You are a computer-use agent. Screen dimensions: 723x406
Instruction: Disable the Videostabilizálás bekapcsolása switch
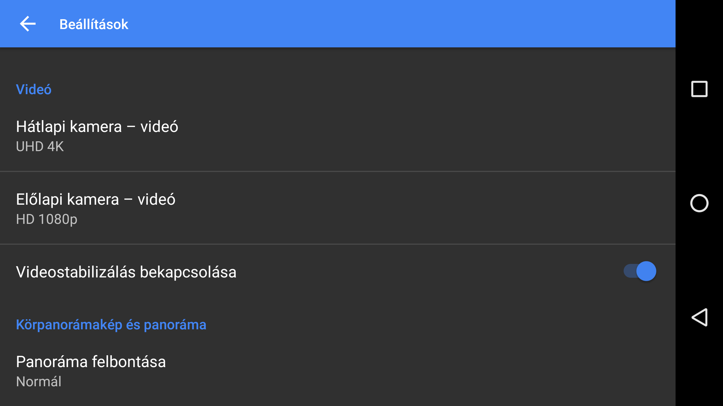pyautogui.click(x=640, y=271)
